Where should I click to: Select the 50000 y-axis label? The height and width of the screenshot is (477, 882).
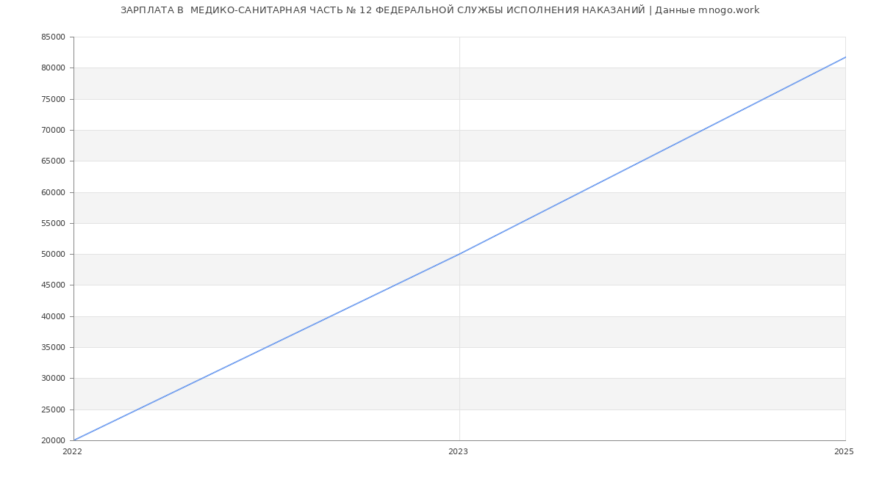(x=53, y=255)
